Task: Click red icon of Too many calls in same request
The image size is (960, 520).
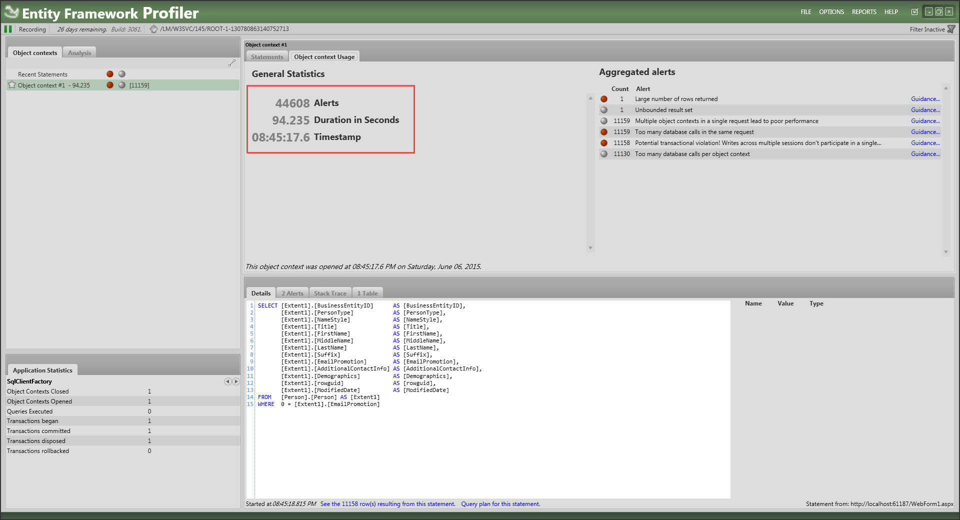Action: point(604,132)
